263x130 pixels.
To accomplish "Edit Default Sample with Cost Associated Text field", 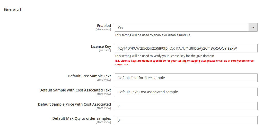I will coord(186,92).
